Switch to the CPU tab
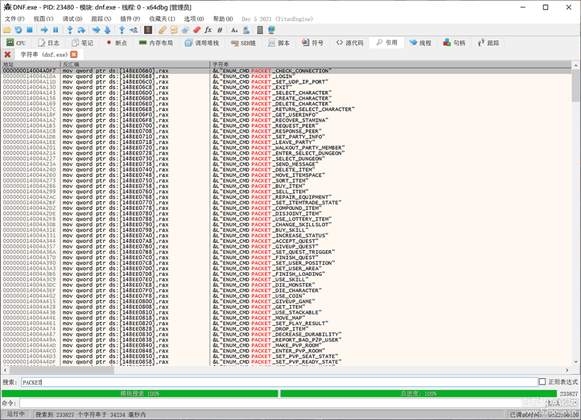Screen dimensions: 581x420 point(16,43)
